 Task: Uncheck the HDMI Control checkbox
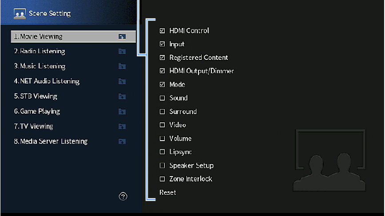click(162, 31)
